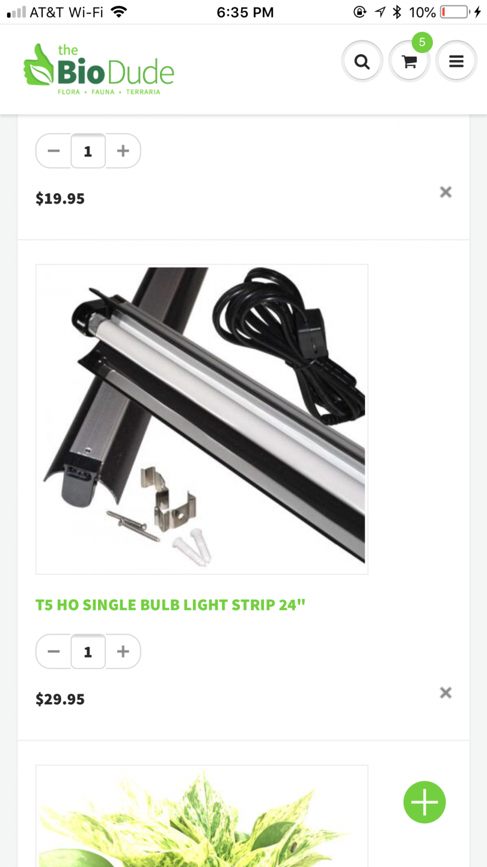
Task: Increase quantity of the $19.95 item
Action: [123, 151]
